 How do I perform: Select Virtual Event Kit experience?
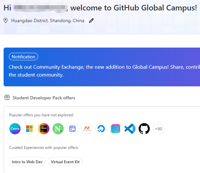pos(65,162)
